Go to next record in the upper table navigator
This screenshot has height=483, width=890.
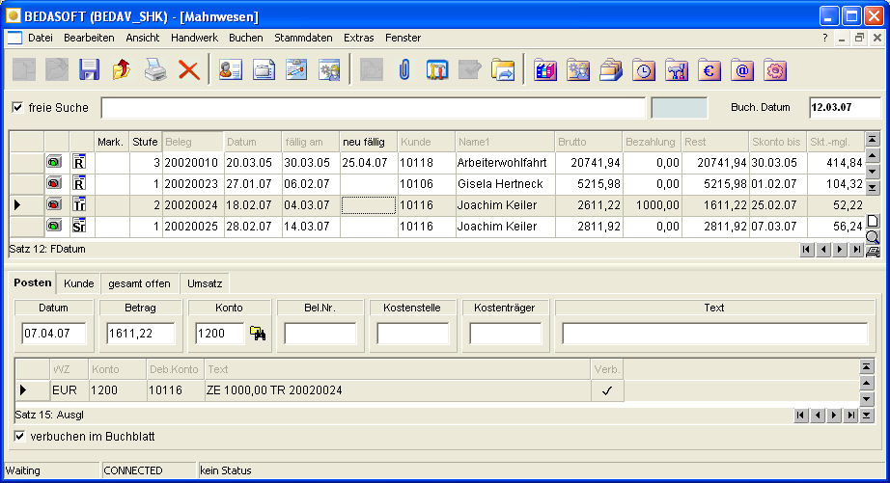coord(840,250)
